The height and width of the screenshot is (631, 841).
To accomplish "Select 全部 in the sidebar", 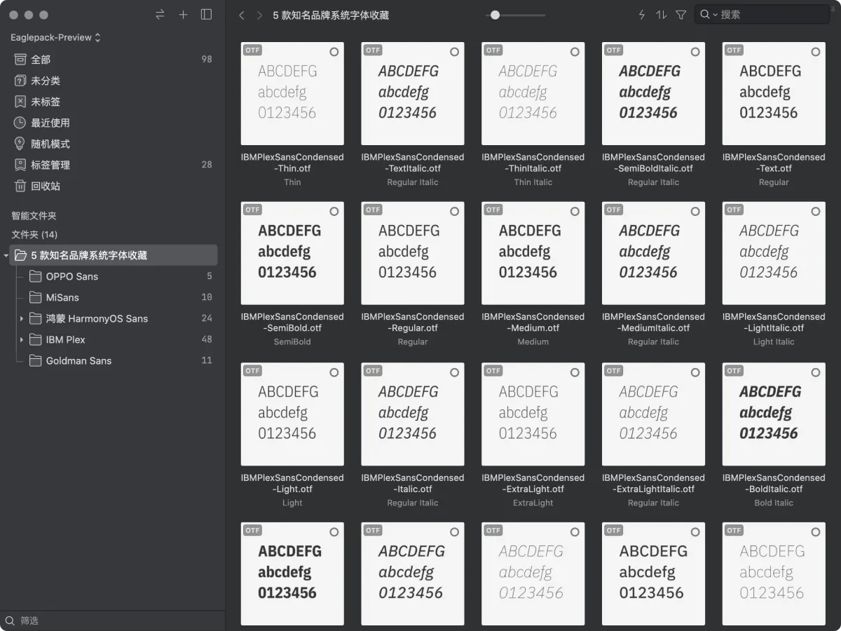I will [112, 60].
